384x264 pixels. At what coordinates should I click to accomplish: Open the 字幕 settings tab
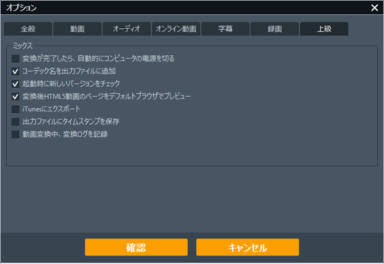(225, 29)
